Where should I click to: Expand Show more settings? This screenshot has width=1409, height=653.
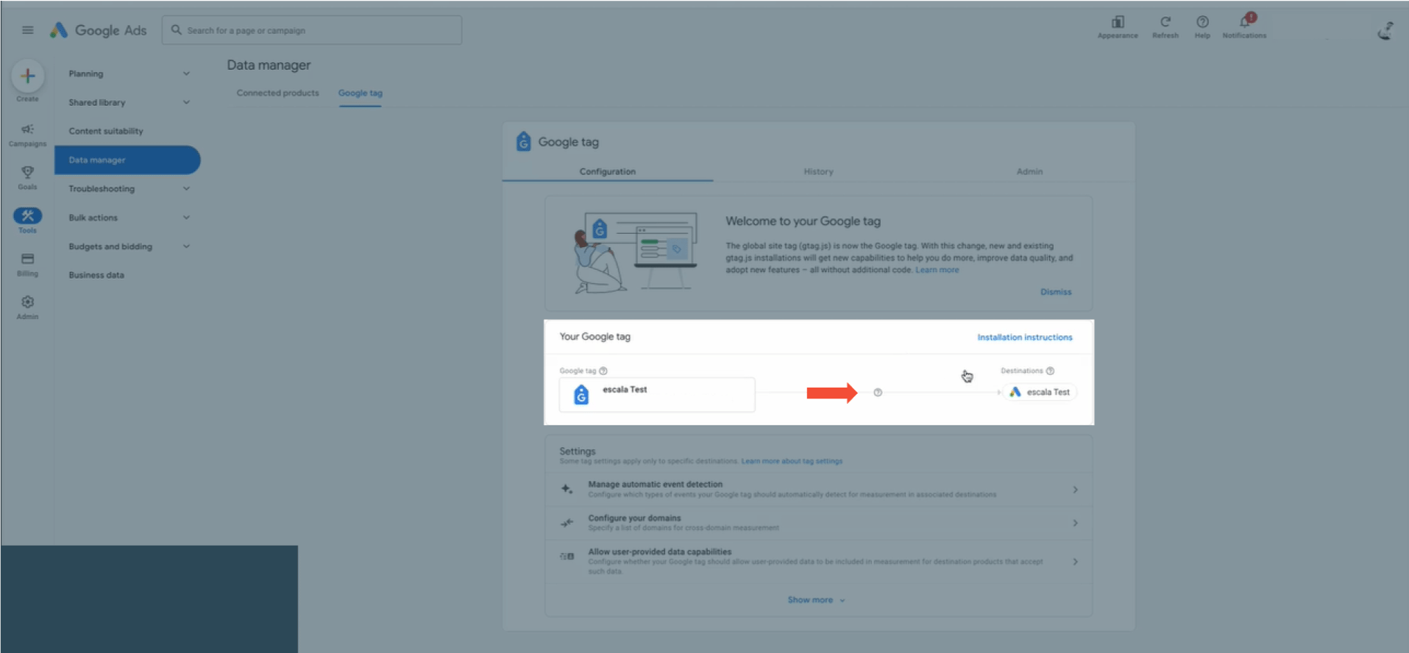pyautogui.click(x=815, y=600)
